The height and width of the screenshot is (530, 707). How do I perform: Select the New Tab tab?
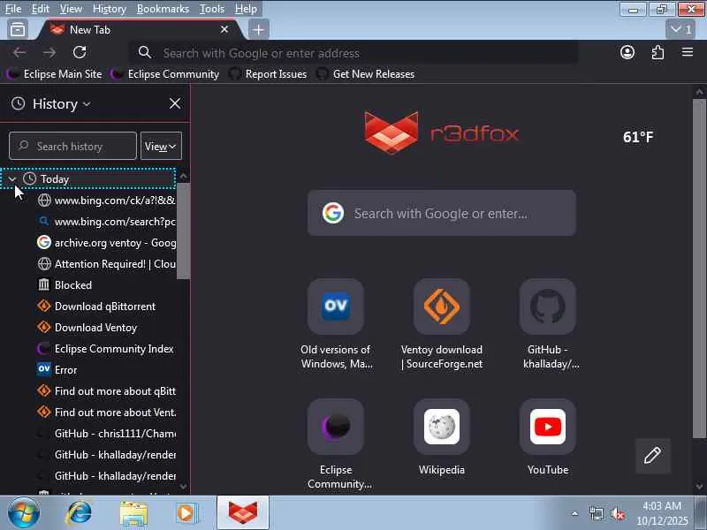(x=140, y=30)
